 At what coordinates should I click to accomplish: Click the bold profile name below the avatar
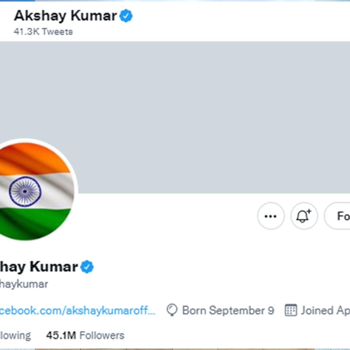(x=39, y=267)
